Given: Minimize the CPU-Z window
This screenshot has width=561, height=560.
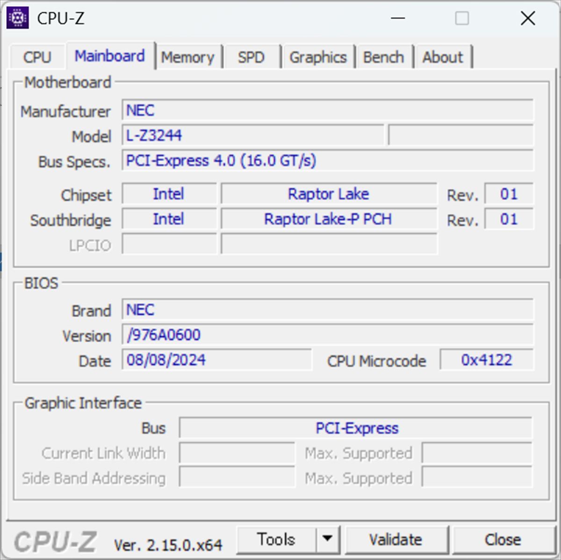Looking at the screenshot, I should 398,18.
